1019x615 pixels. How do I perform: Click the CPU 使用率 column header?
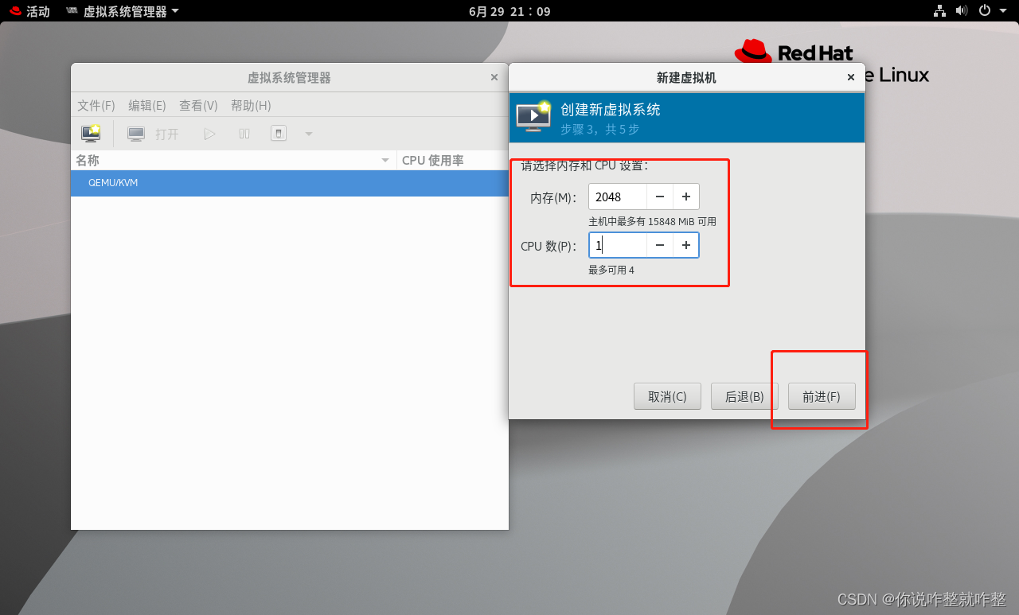point(452,160)
